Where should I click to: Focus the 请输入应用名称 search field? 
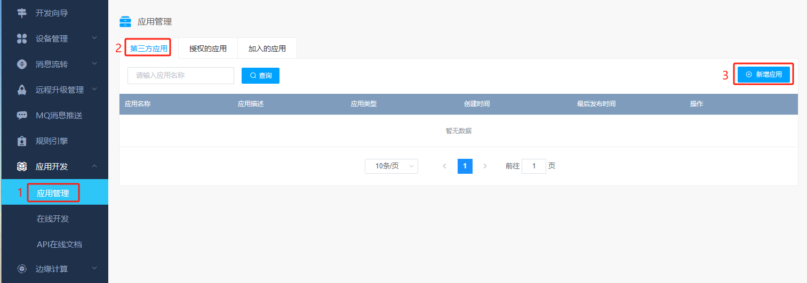tap(181, 76)
